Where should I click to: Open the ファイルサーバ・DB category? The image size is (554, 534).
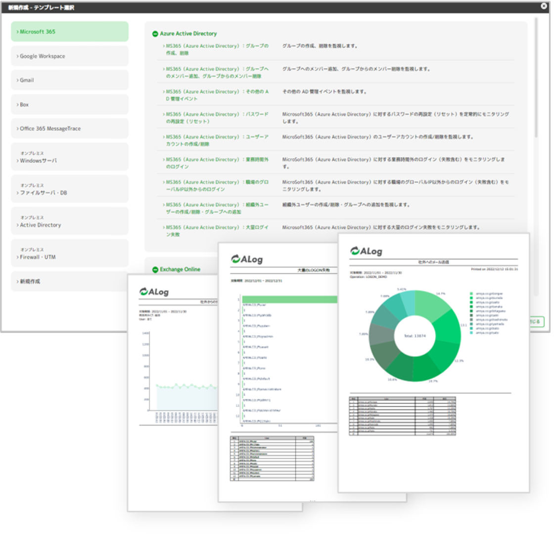coord(70,189)
